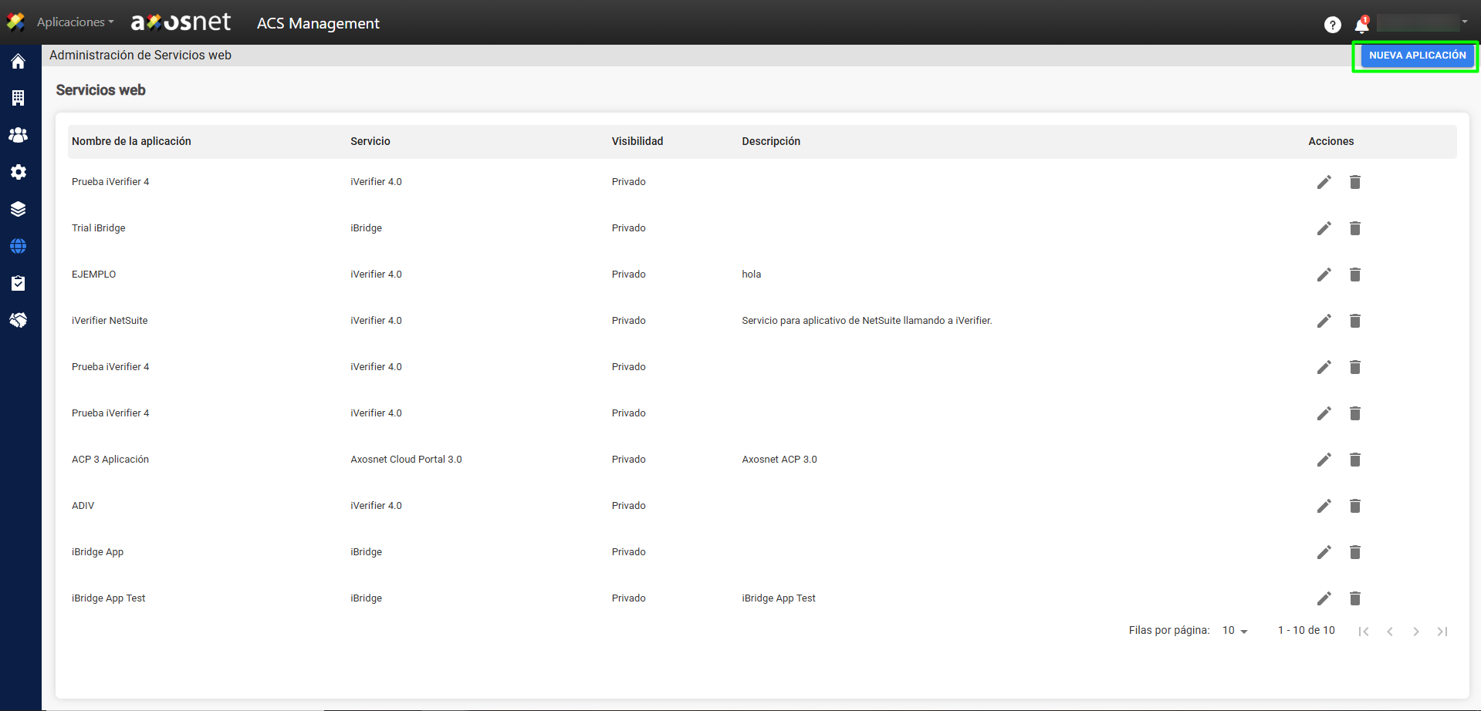This screenshot has height=711, width=1481.
Task: Click the building icon in sidebar
Action: pyautogui.click(x=18, y=98)
